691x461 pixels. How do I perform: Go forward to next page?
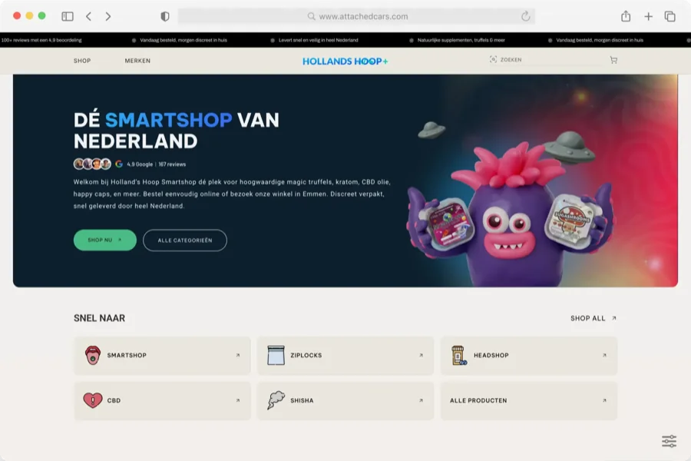pyautogui.click(x=108, y=16)
